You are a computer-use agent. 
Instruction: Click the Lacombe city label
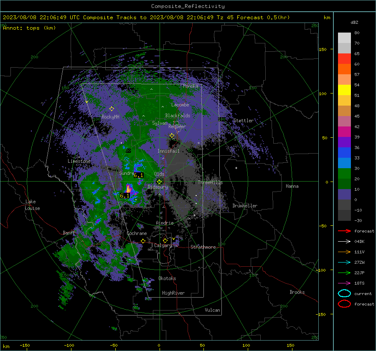180,105
